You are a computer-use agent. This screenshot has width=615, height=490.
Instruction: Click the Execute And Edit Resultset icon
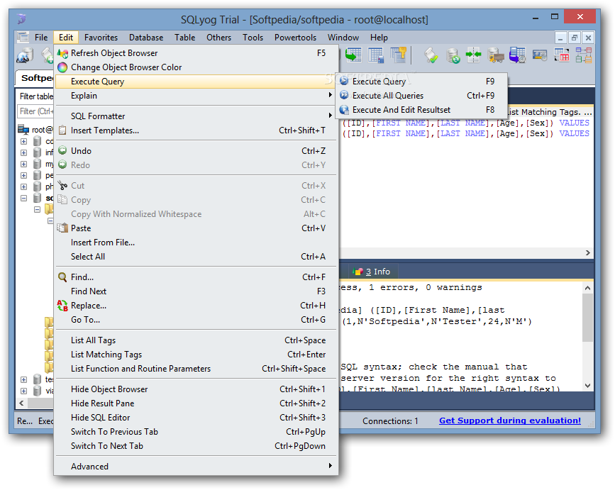(x=344, y=109)
